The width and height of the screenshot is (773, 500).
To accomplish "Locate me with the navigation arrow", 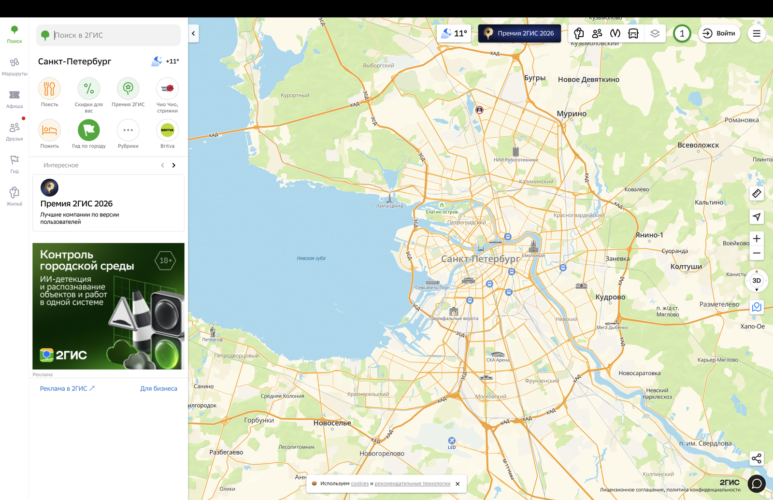I will (757, 217).
